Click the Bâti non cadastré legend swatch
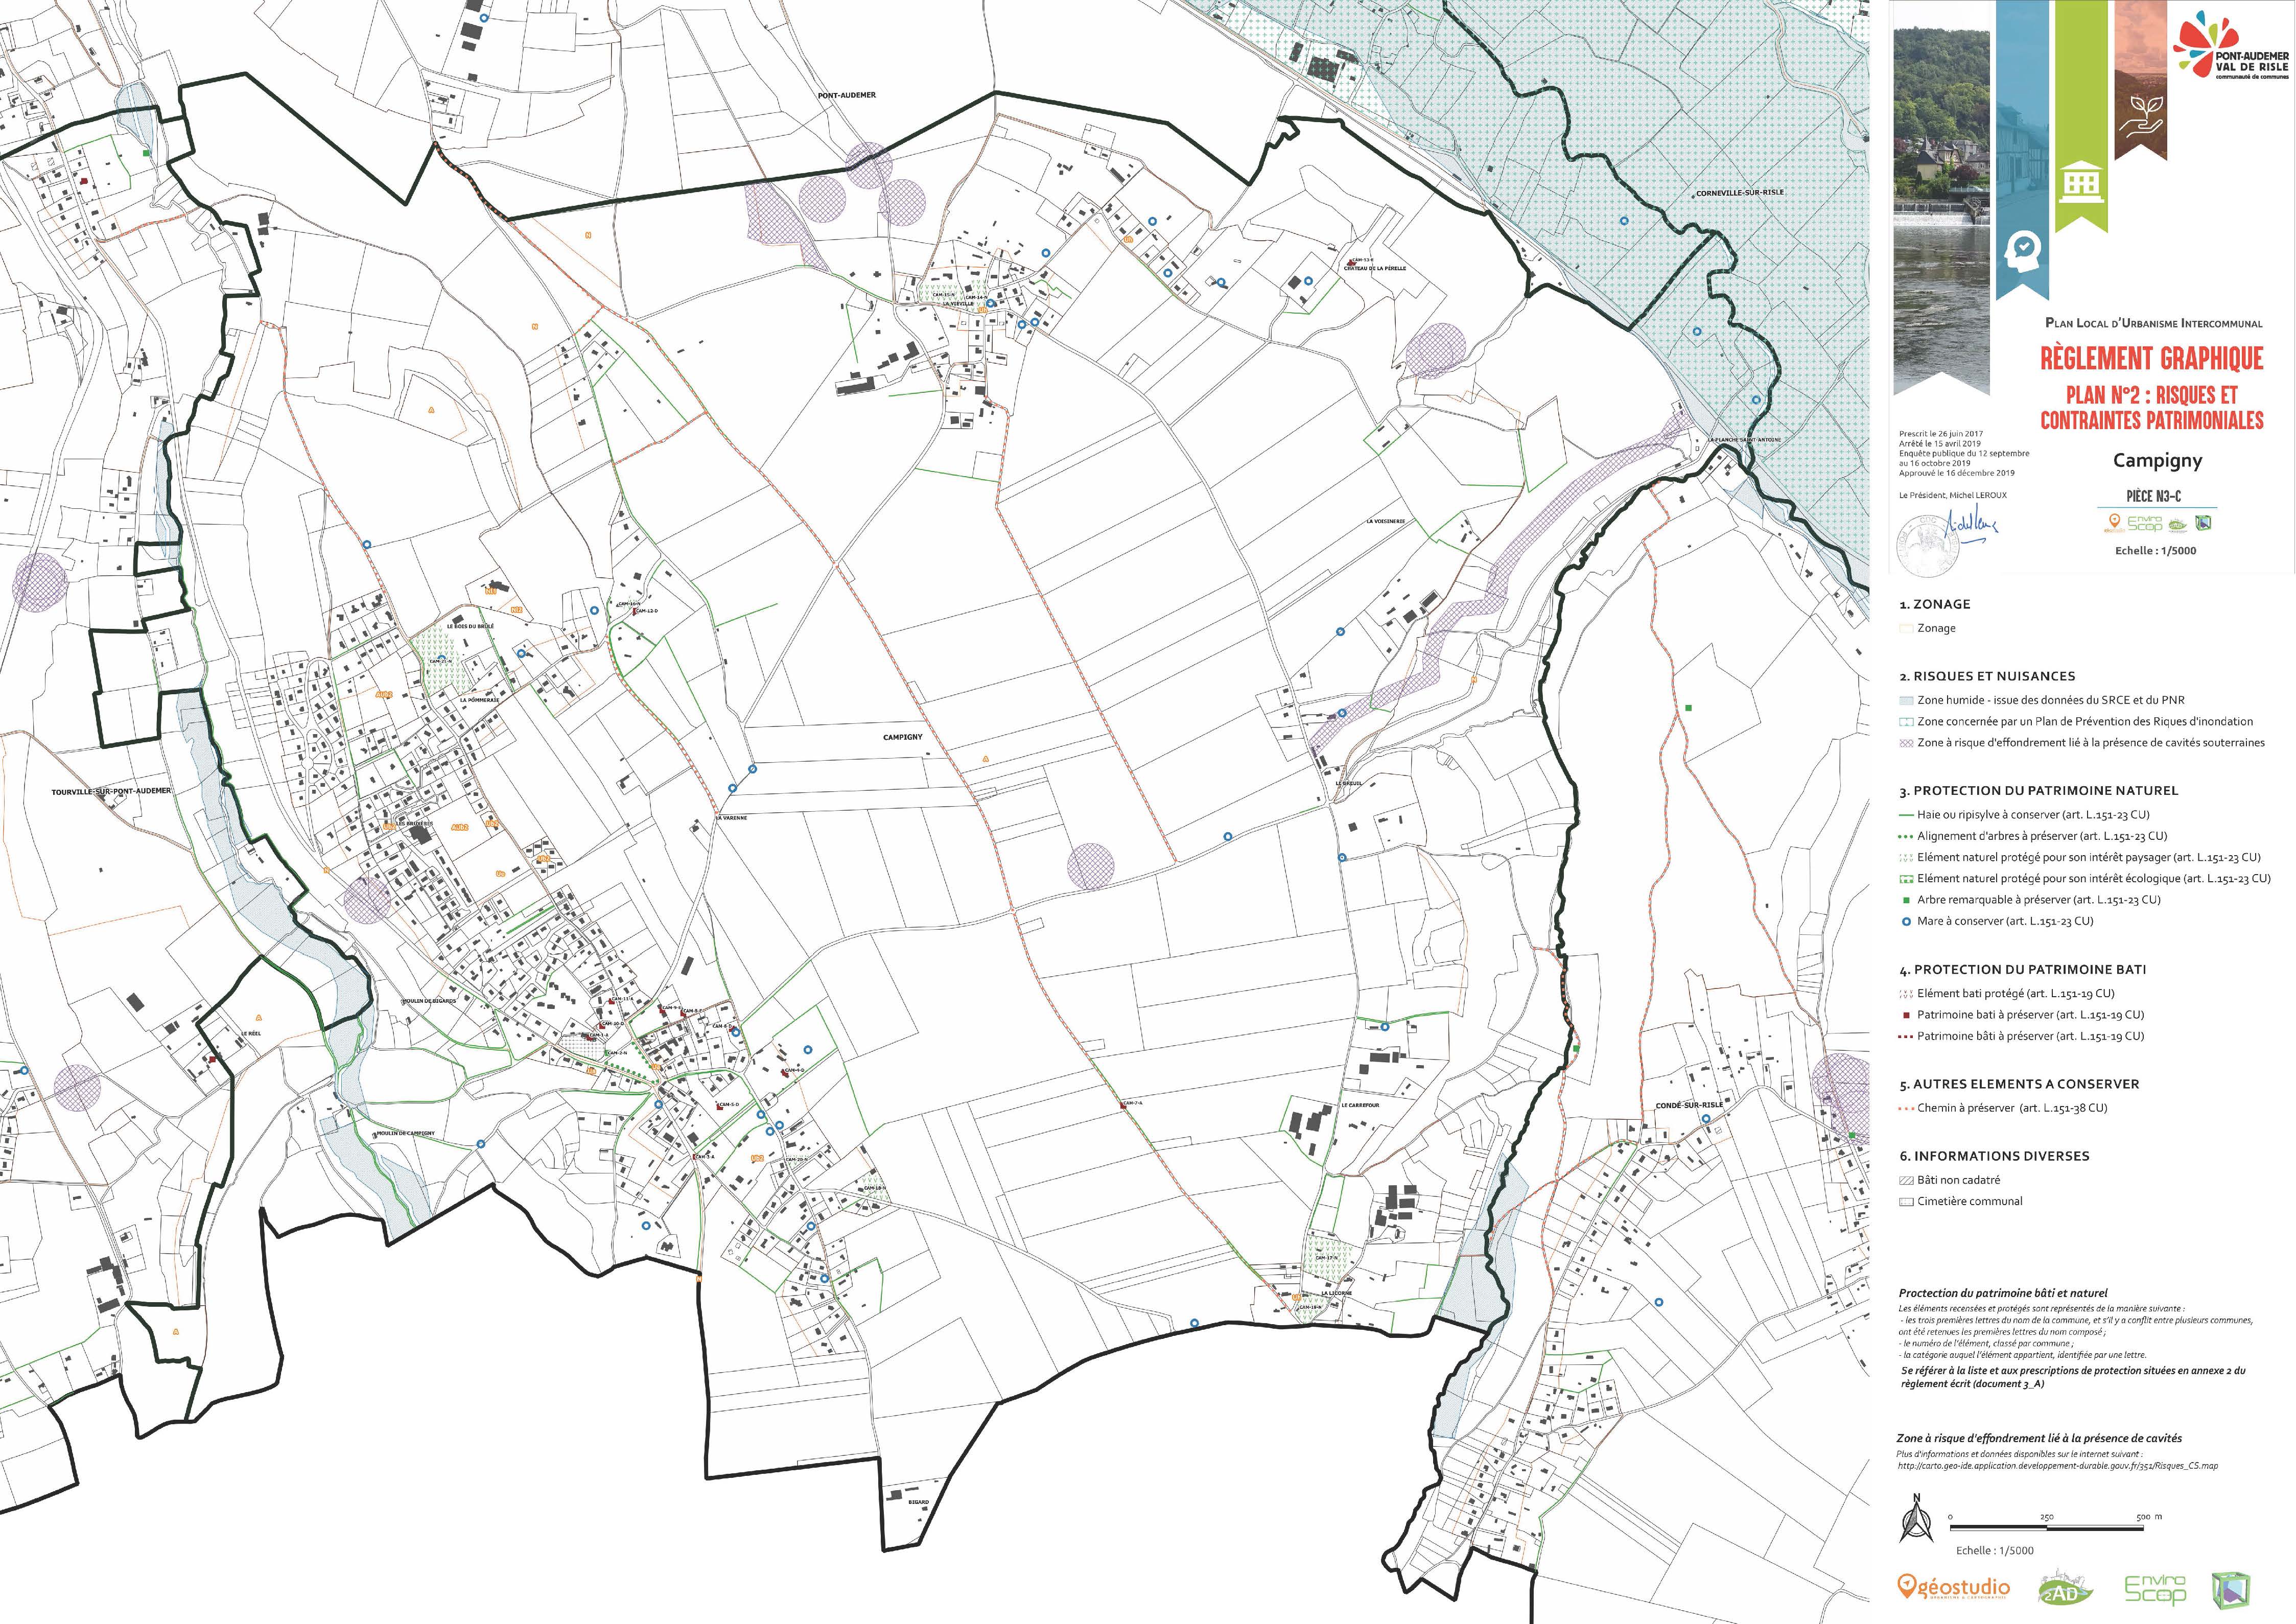 point(1906,1181)
